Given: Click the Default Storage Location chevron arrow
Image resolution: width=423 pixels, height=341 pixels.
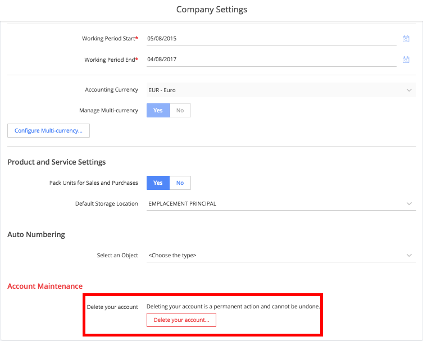Looking at the screenshot, I should [409, 204].
